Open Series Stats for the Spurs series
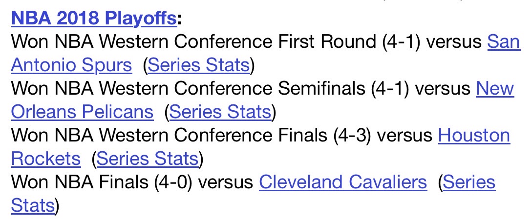 [199, 65]
